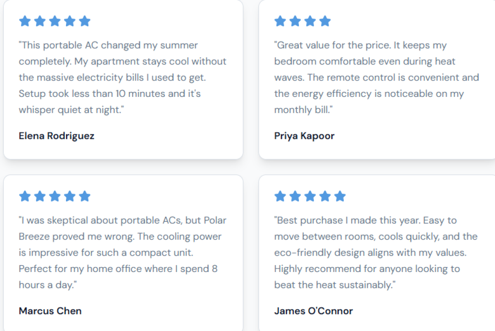Click the reviewer name Marcus Chen
Image resolution: width=495 pixels, height=331 pixels.
[50, 311]
